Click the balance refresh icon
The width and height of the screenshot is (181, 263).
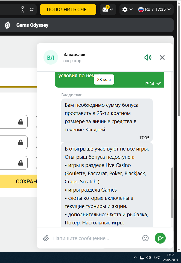32,10
